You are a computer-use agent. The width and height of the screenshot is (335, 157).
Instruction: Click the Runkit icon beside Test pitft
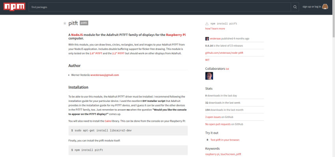(x=207, y=140)
